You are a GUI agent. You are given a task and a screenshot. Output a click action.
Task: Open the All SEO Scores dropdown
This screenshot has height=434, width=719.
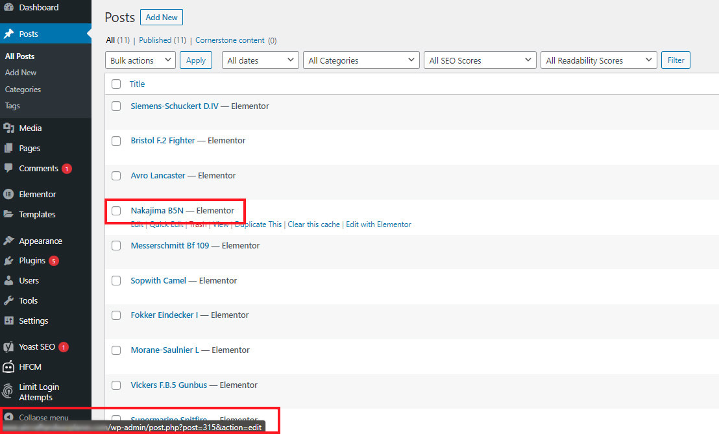point(480,60)
